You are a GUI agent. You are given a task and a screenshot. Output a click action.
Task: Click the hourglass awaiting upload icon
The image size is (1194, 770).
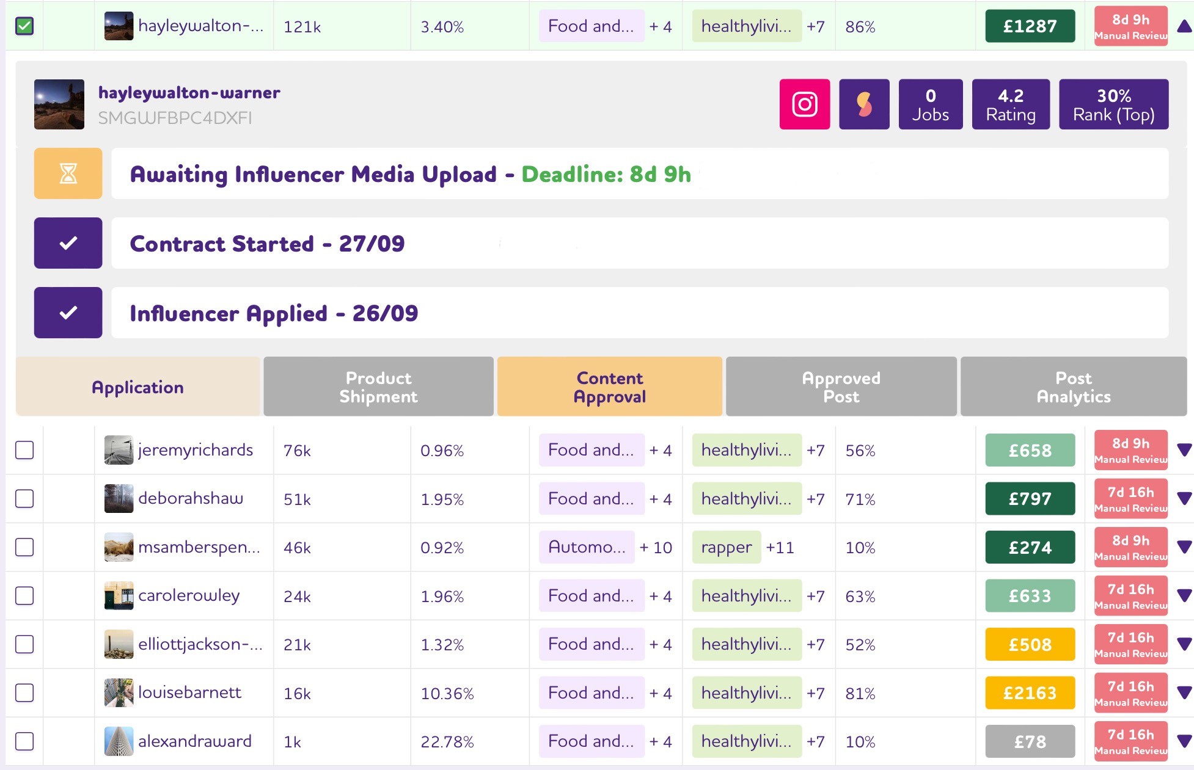pos(68,173)
